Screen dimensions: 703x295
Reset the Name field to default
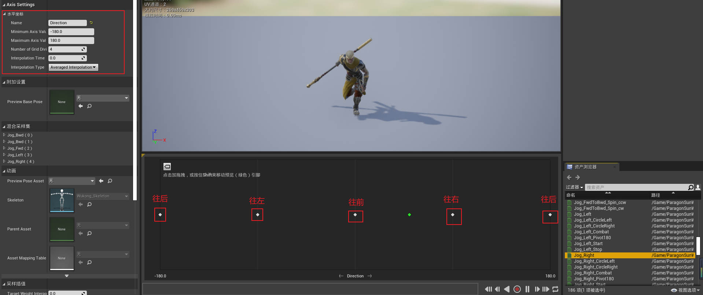(x=91, y=23)
